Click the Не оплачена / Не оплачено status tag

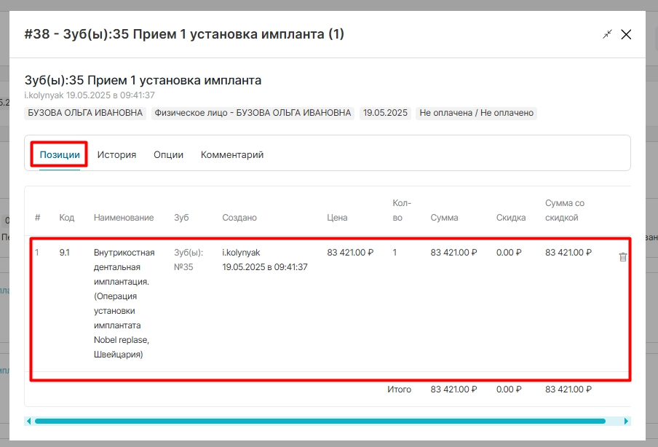tap(476, 113)
